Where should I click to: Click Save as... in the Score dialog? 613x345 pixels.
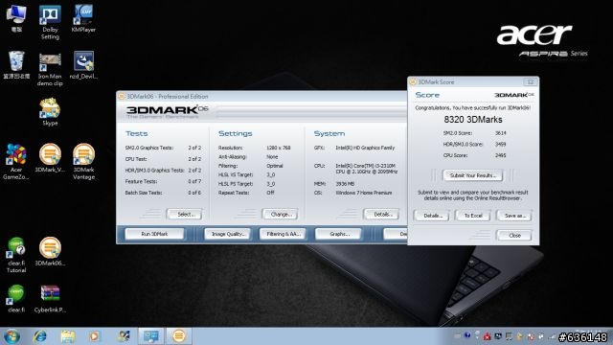(x=514, y=216)
